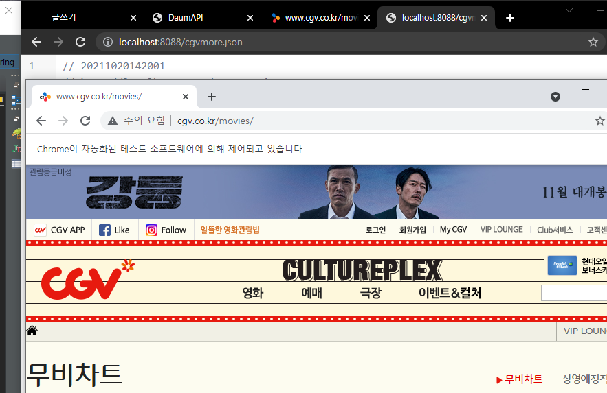Open tab search dropdown in dark browser window

tap(569, 10)
